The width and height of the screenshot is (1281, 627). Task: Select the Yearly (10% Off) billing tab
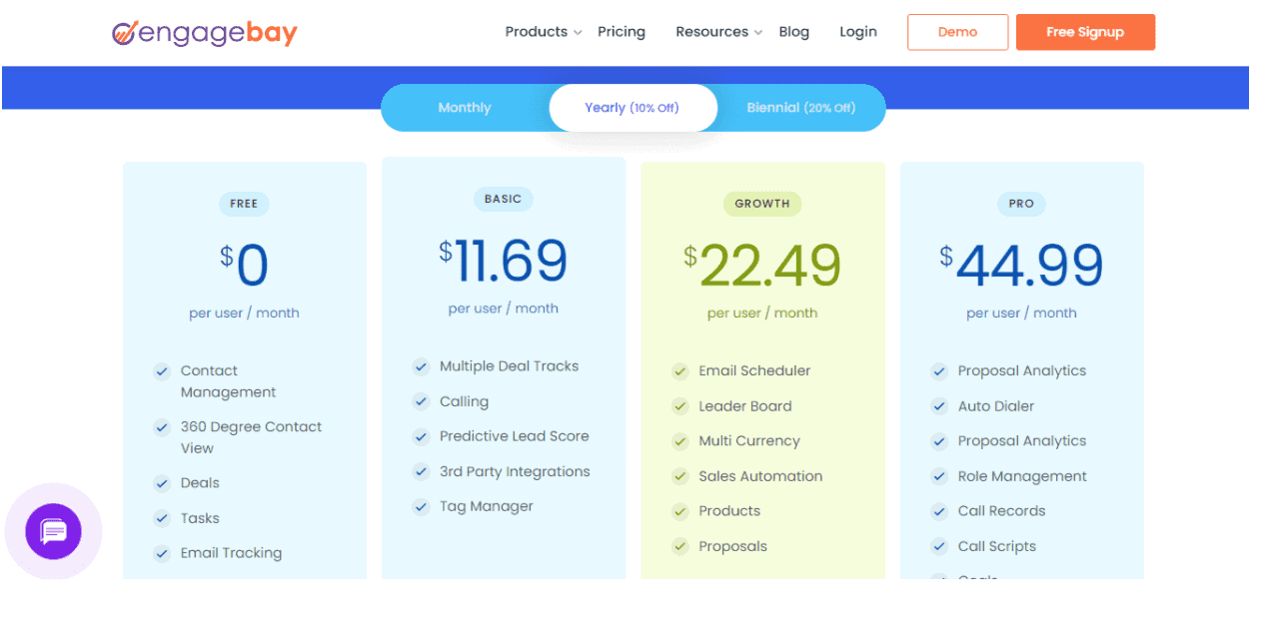coord(633,108)
